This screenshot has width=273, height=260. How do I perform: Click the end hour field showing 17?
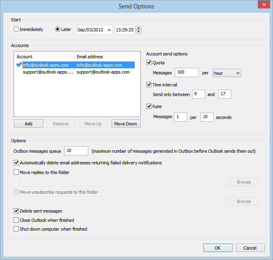(x=224, y=94)
